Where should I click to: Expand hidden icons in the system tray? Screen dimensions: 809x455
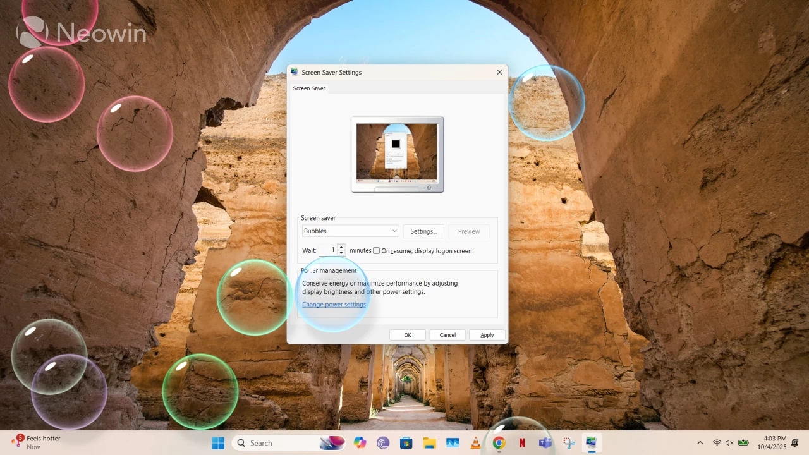[x=700, y=442]
